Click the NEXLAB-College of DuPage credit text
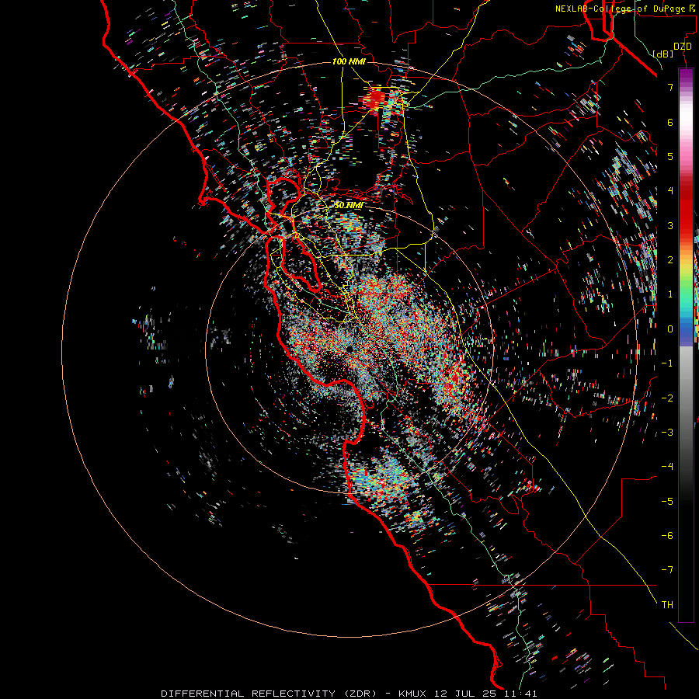Viewport: 699px width, 699px height. click(621, 9)
